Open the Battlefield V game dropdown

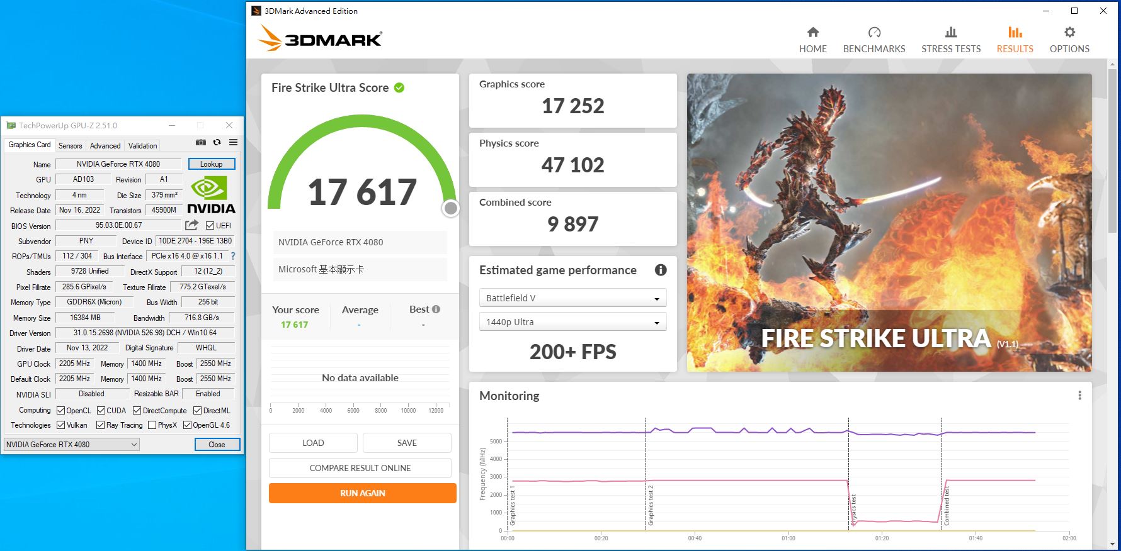point(572,298)
